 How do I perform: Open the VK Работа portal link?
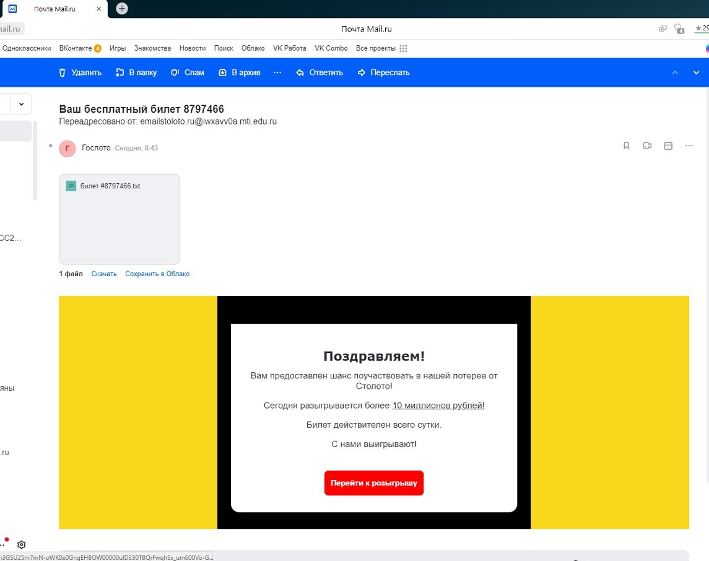tap(289, 48)
